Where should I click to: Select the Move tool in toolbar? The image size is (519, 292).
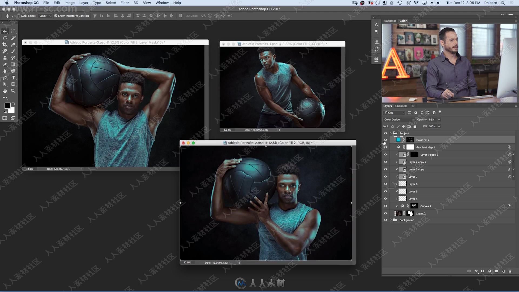[5, 31]
